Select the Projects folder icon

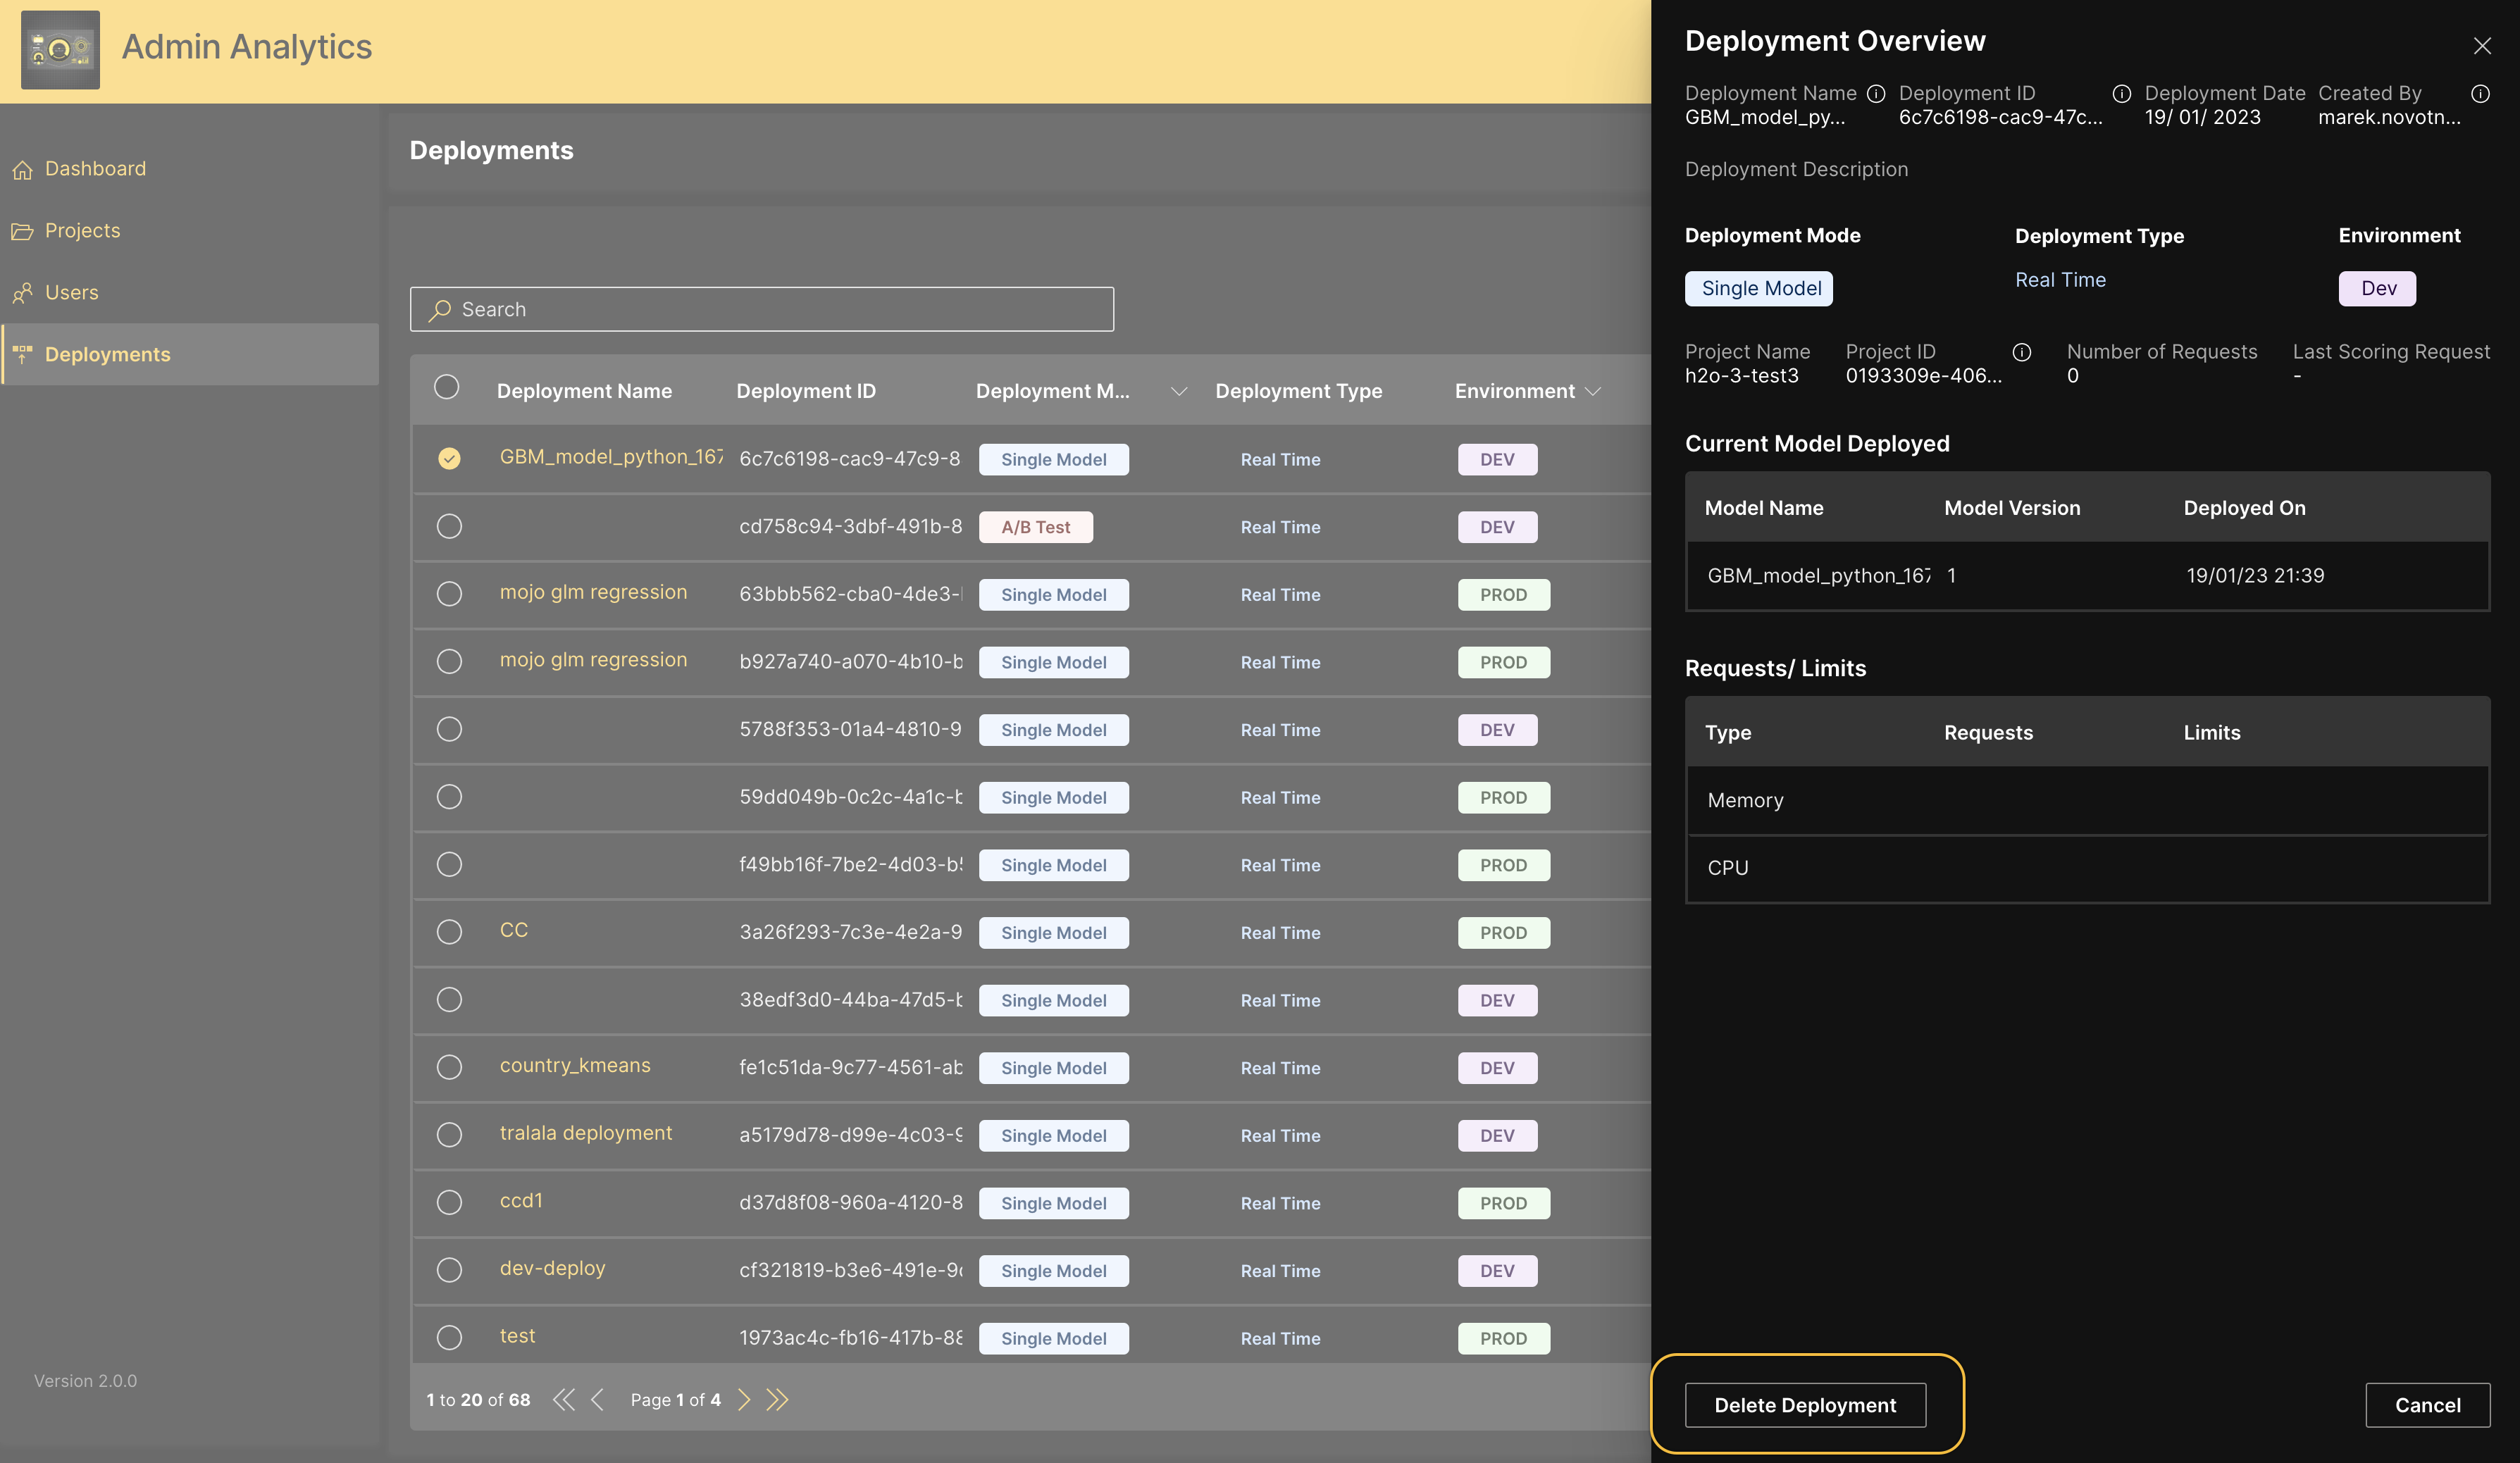[x=23, y=231]
